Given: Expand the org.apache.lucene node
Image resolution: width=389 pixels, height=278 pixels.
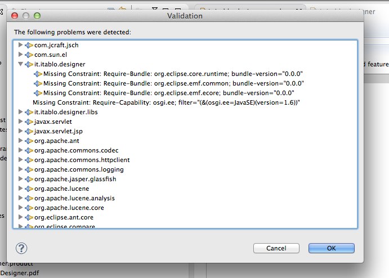Looking at the screenshot, I should pos(21,189).
